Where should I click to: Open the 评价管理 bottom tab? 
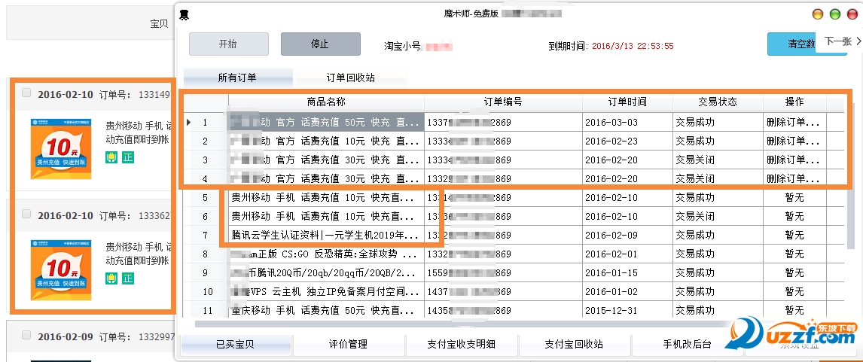pyautogui.click(x=349, y=345)
